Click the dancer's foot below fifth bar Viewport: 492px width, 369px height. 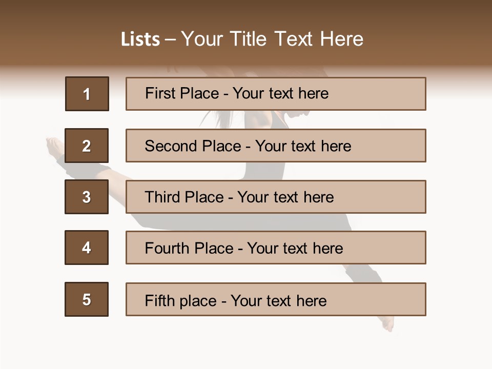tap(387, 323)
